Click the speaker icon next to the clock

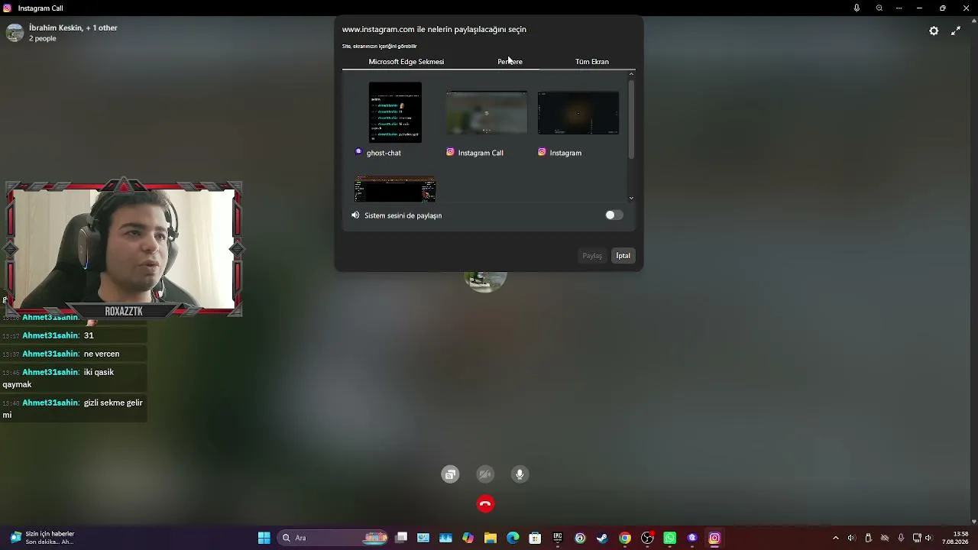point(928,538)
